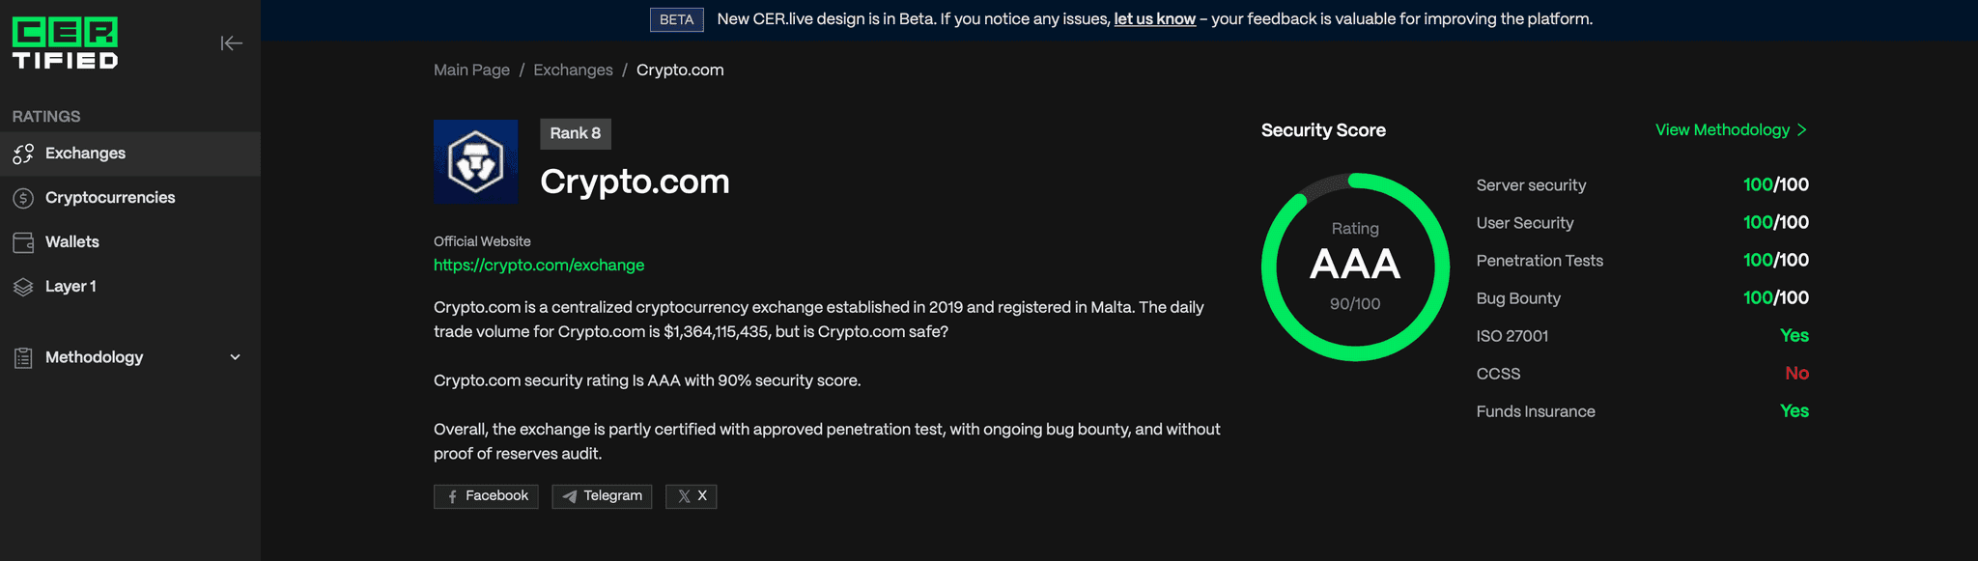Viewport: 1978px width, 561px height.
Task: Click the CERtified logo
Action: [66, 43]
